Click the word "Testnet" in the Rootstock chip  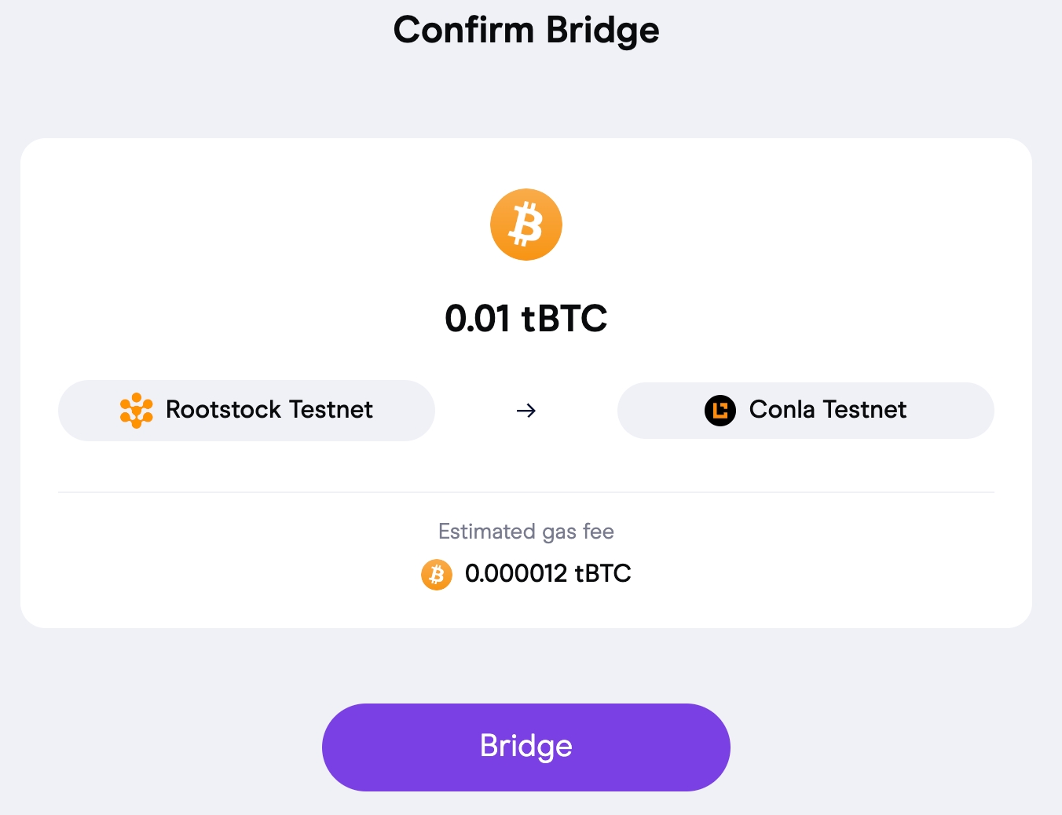click(x=331, y=410)
